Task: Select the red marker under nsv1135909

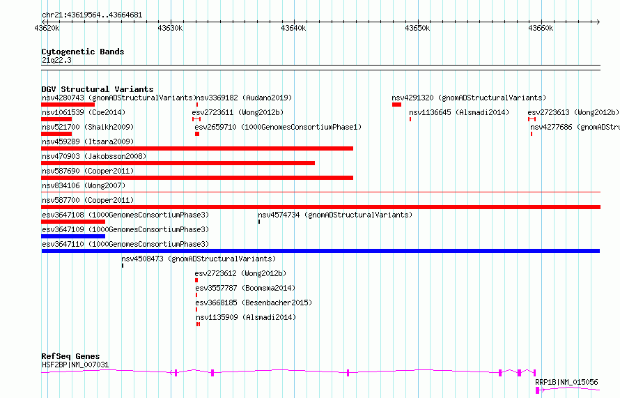Action: (x=198, y=324)
